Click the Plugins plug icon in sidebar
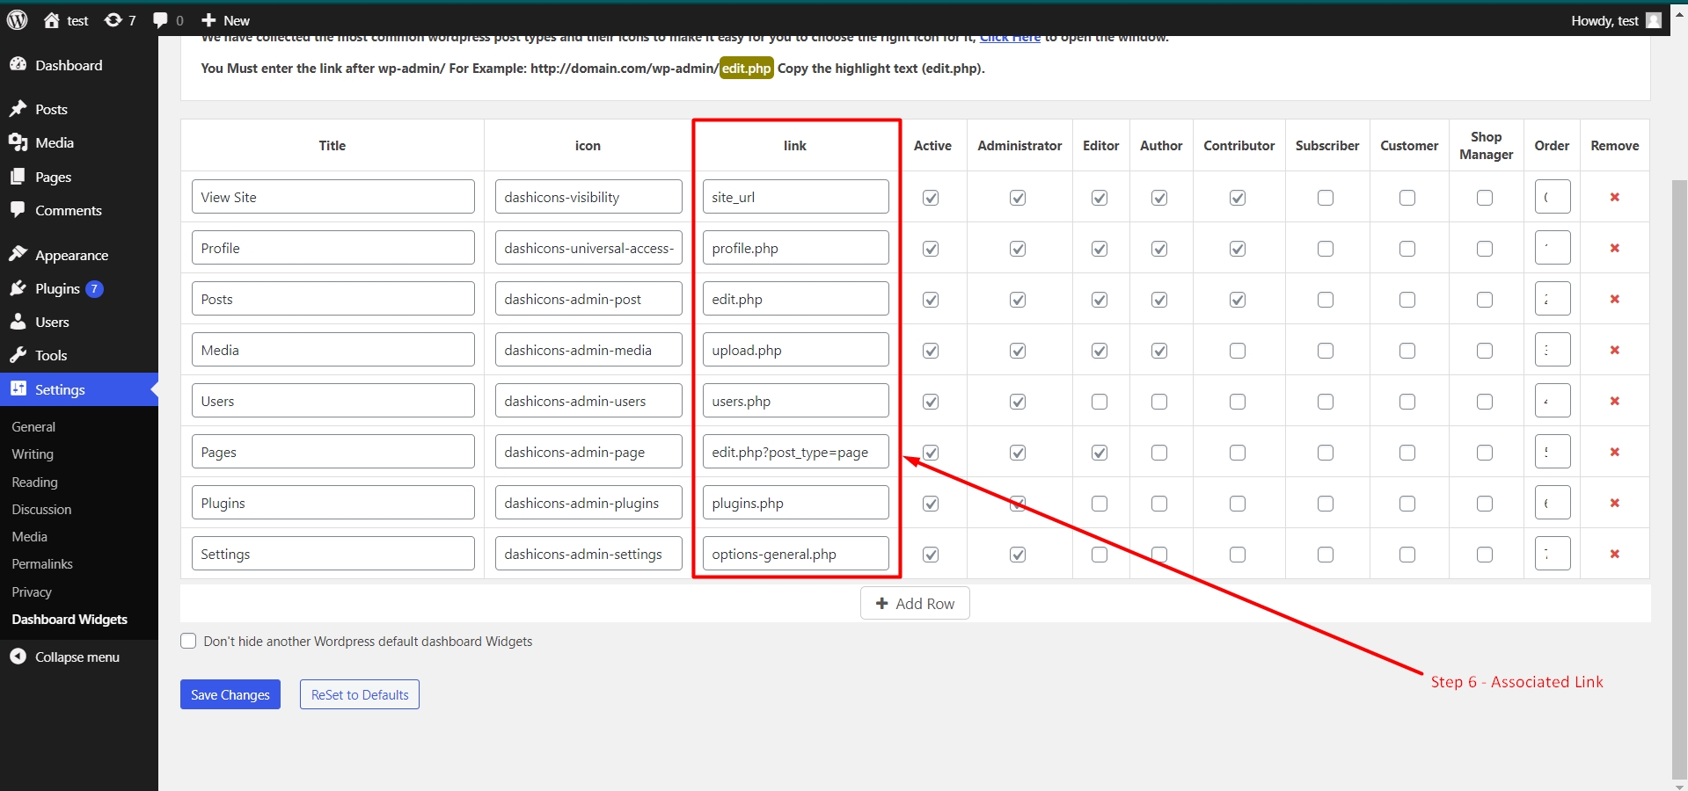The height and width of the screenshot is (791, 1688). coord(18,288)
